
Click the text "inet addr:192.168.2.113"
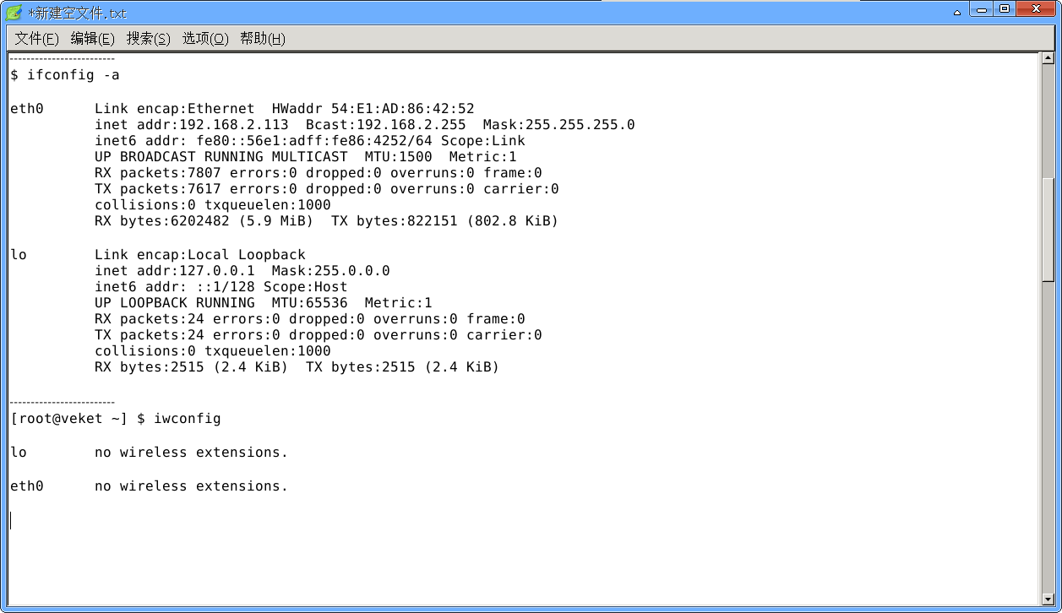[192, 125]
